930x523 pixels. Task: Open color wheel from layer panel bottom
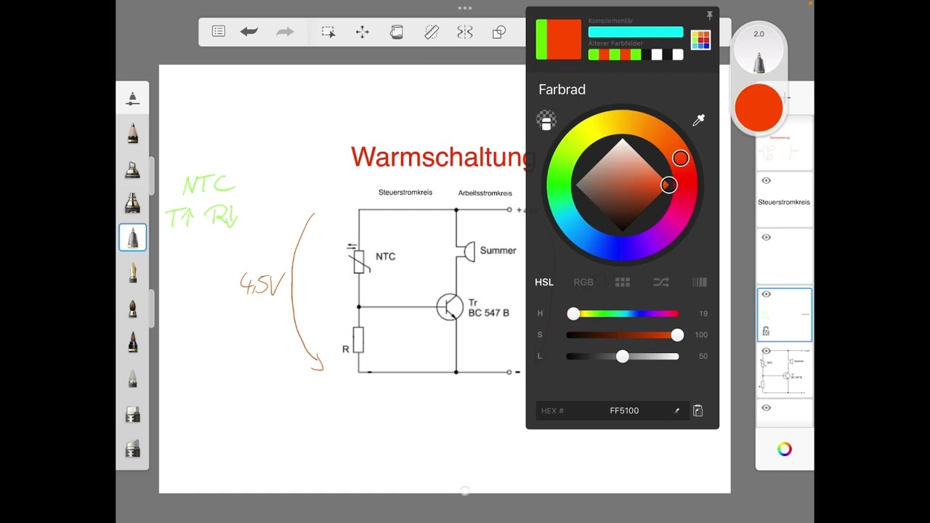784,449
